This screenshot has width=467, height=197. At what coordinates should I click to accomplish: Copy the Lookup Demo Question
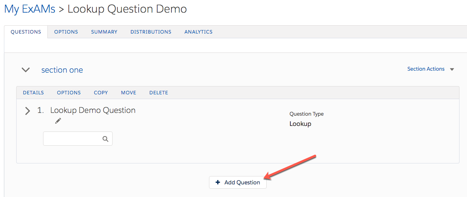(x=101, y=93)
